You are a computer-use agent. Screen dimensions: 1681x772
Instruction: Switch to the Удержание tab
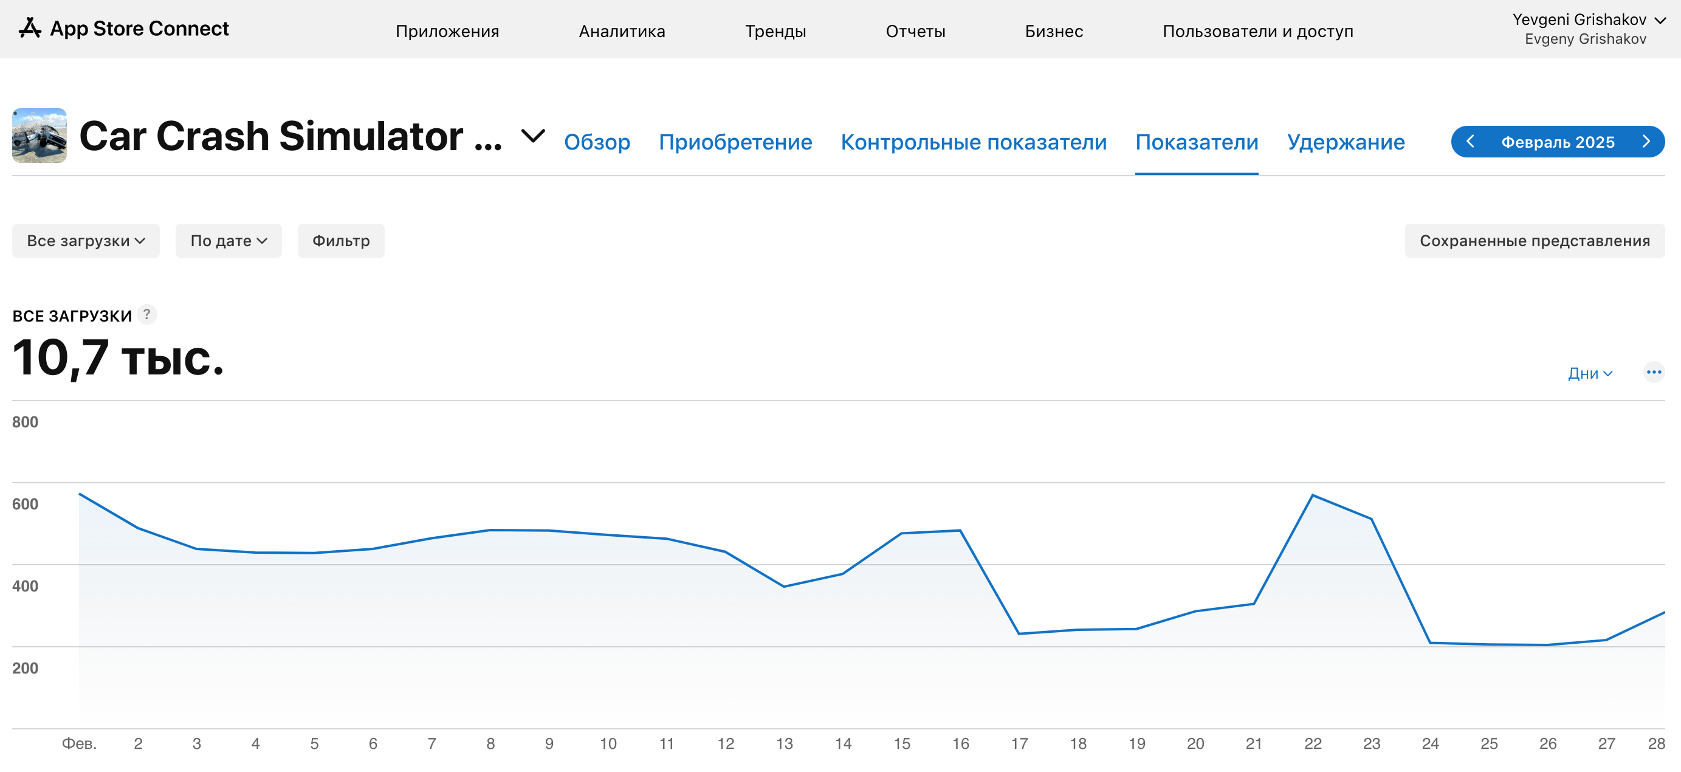pos(1345,142)
